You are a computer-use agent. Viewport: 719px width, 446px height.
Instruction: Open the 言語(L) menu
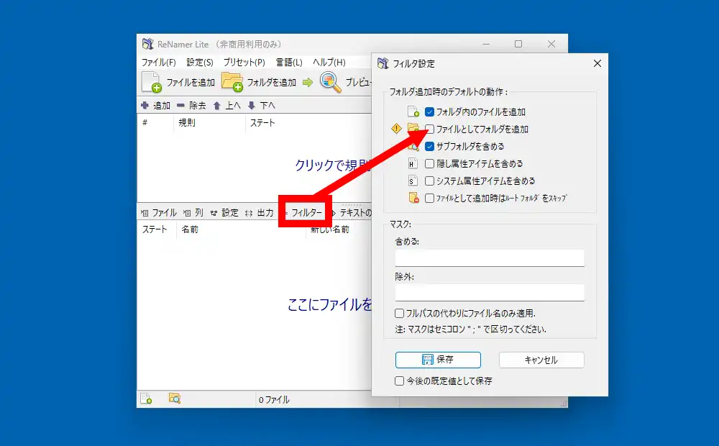coord(288,63)
